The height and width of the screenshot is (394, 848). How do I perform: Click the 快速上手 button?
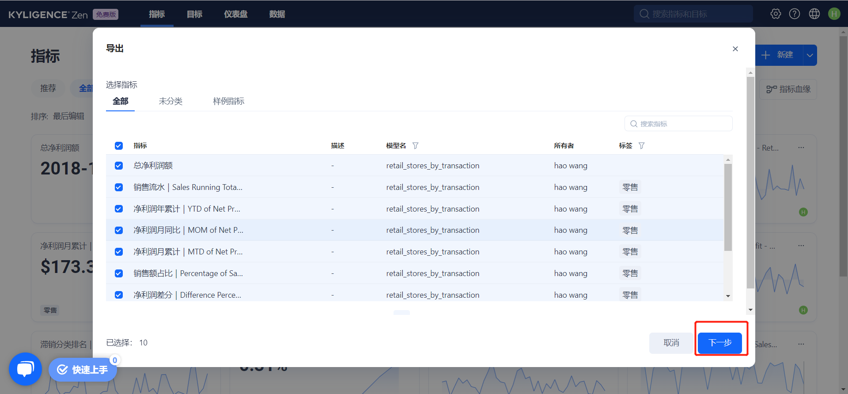point(83,370)
